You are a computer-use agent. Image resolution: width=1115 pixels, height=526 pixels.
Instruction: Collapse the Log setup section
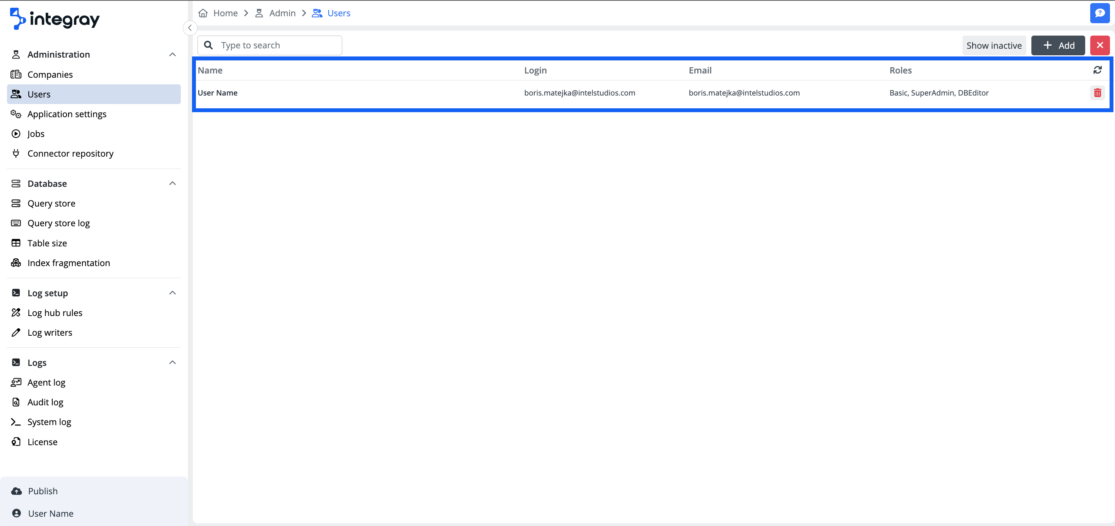point(172,293)
